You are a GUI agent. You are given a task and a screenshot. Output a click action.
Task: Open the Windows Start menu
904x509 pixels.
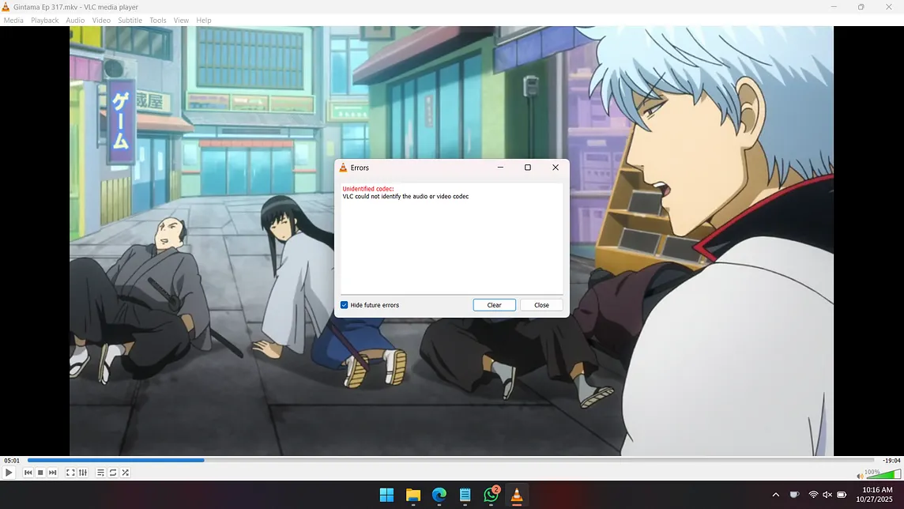click(x=386, y=495)
